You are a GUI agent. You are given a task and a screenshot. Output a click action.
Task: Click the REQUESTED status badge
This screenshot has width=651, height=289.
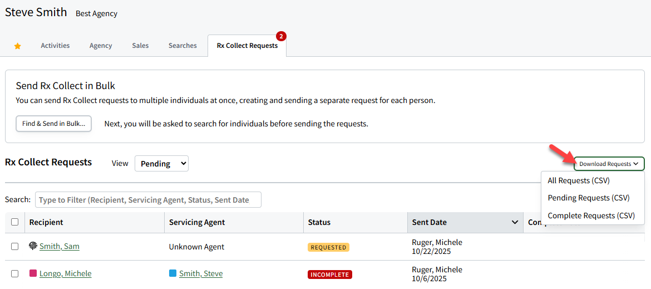(x=328, y=247)
